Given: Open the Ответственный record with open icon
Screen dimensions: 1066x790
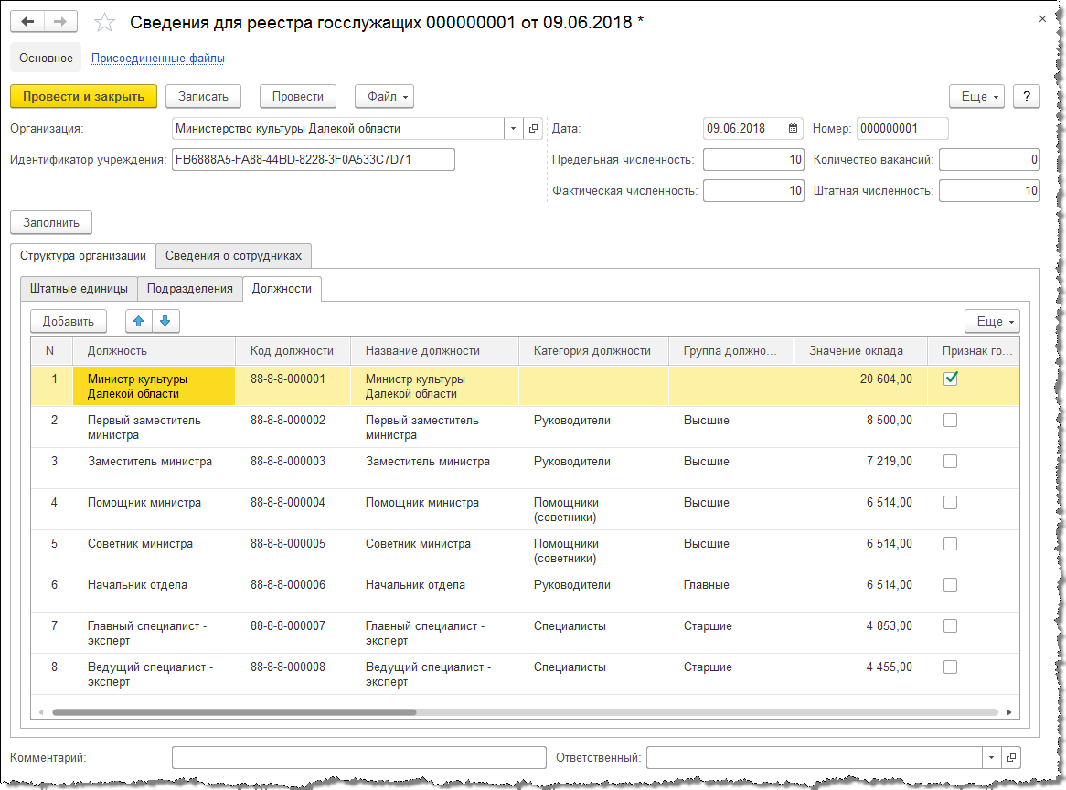Looking at the screenshot, I should 1011,758.
